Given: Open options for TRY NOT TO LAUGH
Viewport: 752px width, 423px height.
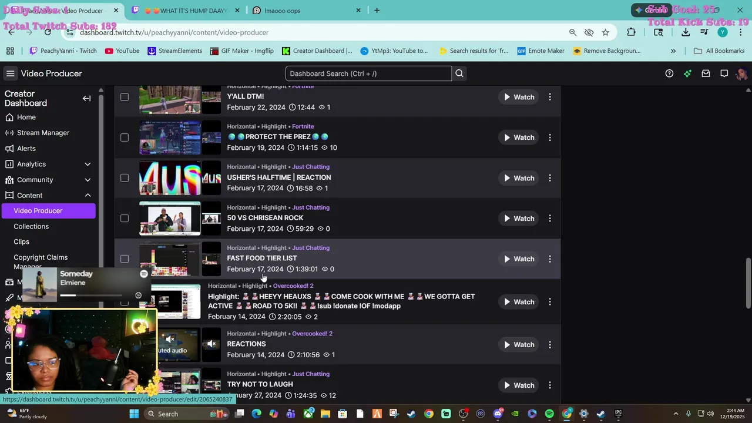Looking at the screenshot, I should (x=550, y=385).
